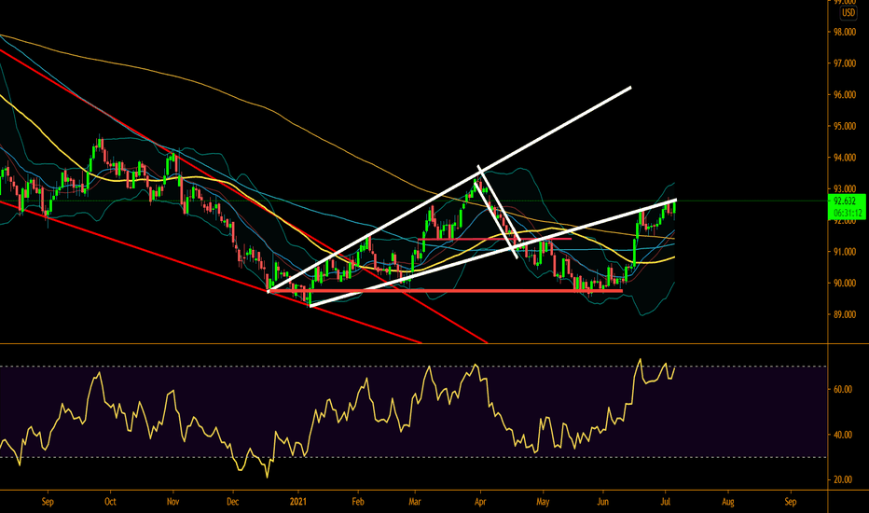Image resolution: width=869 pixels, height=513 pixels.
Task: Click the Oct label on time axis
Action: pos(110,502)
